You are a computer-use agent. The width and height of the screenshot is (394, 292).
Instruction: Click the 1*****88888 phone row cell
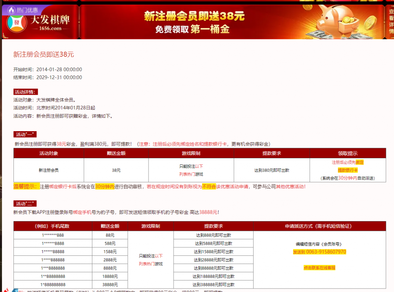pos(53,252)
